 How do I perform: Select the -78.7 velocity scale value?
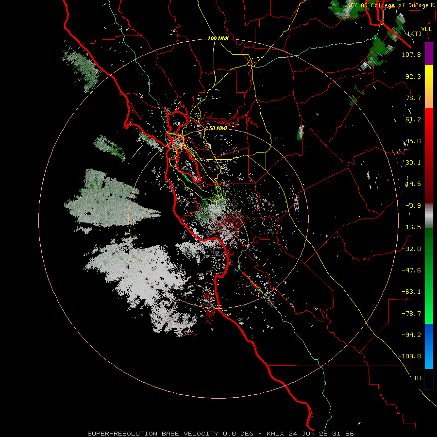[x=411, y=314]
